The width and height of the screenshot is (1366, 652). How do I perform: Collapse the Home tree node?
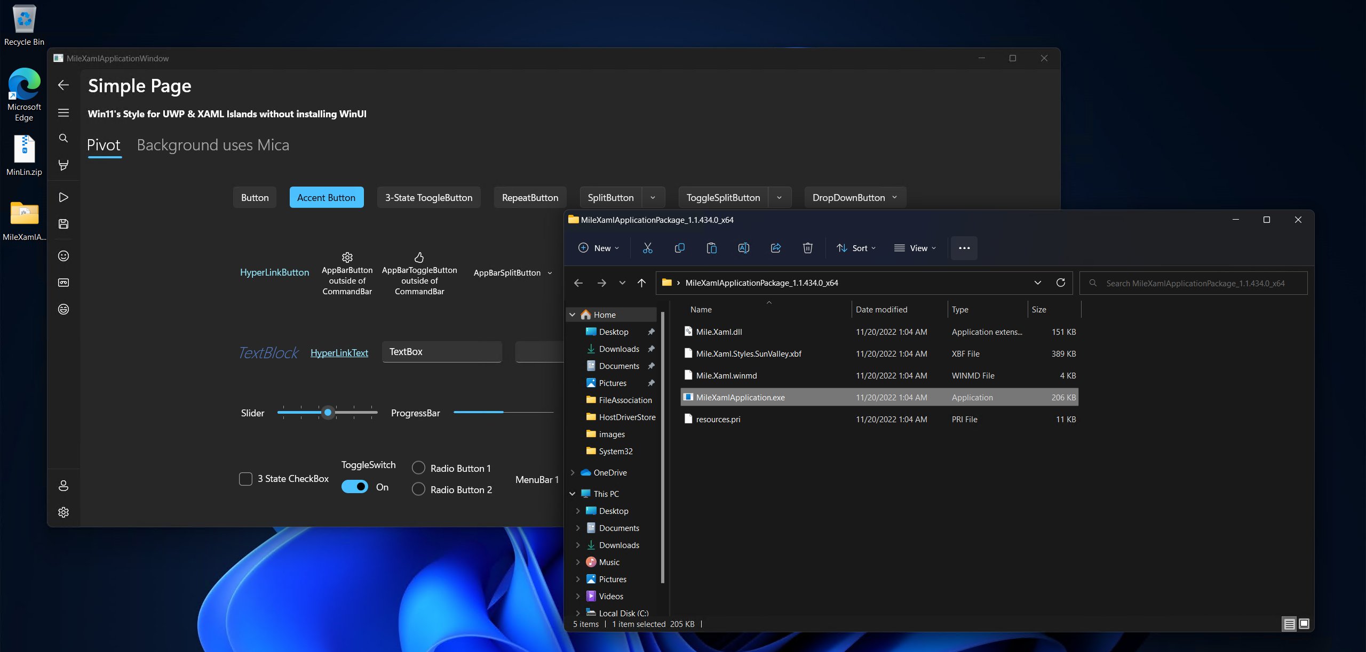click(573, 315)
